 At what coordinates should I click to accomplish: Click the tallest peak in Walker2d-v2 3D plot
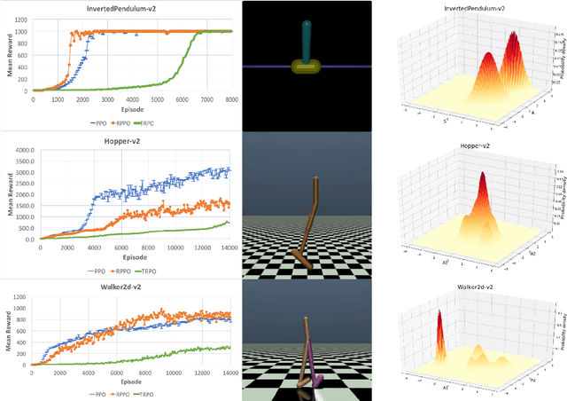coord(438,315)
